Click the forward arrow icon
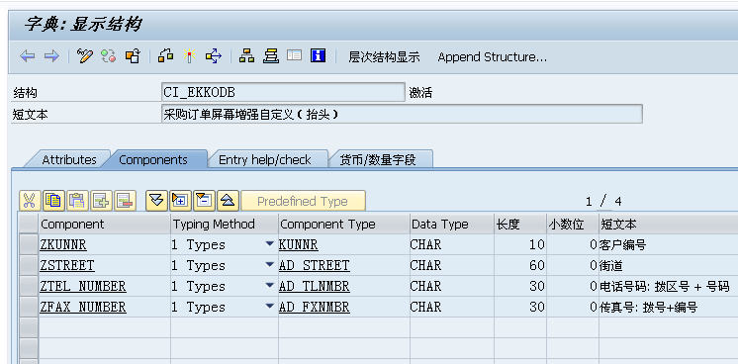Screen dimensions: 738x364 (51, 56)
